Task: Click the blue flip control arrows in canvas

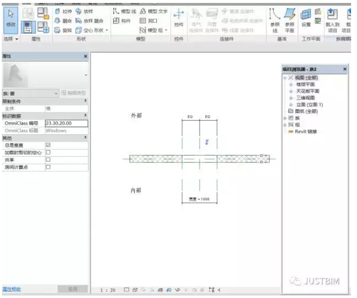Action: tap(207, 142)
